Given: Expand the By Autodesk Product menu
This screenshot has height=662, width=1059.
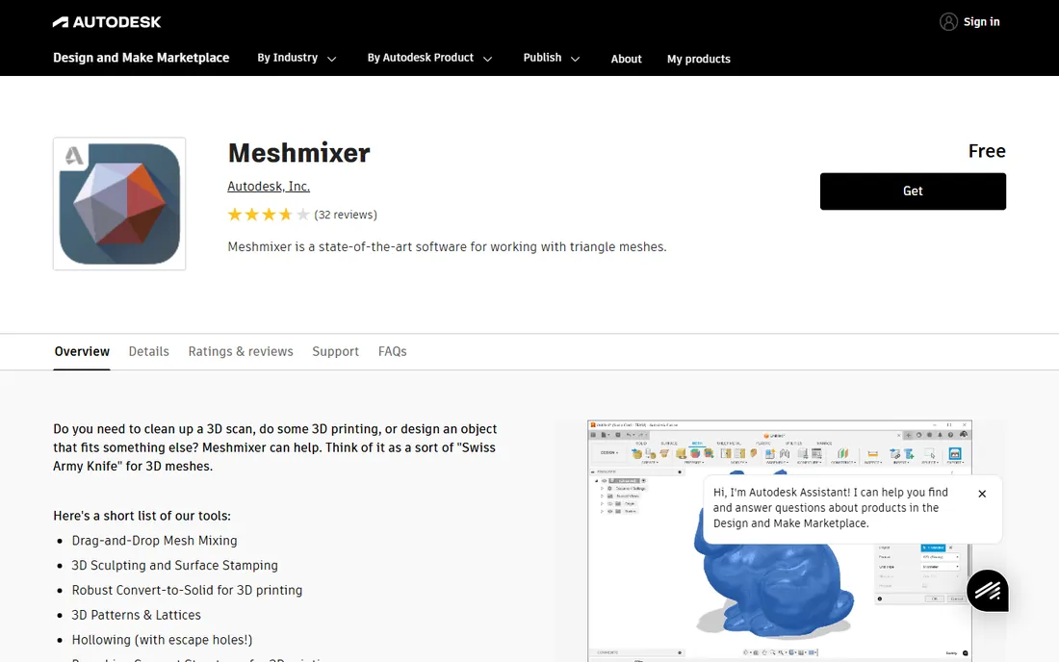Looking at the screenshot, I should pos(429,58).
